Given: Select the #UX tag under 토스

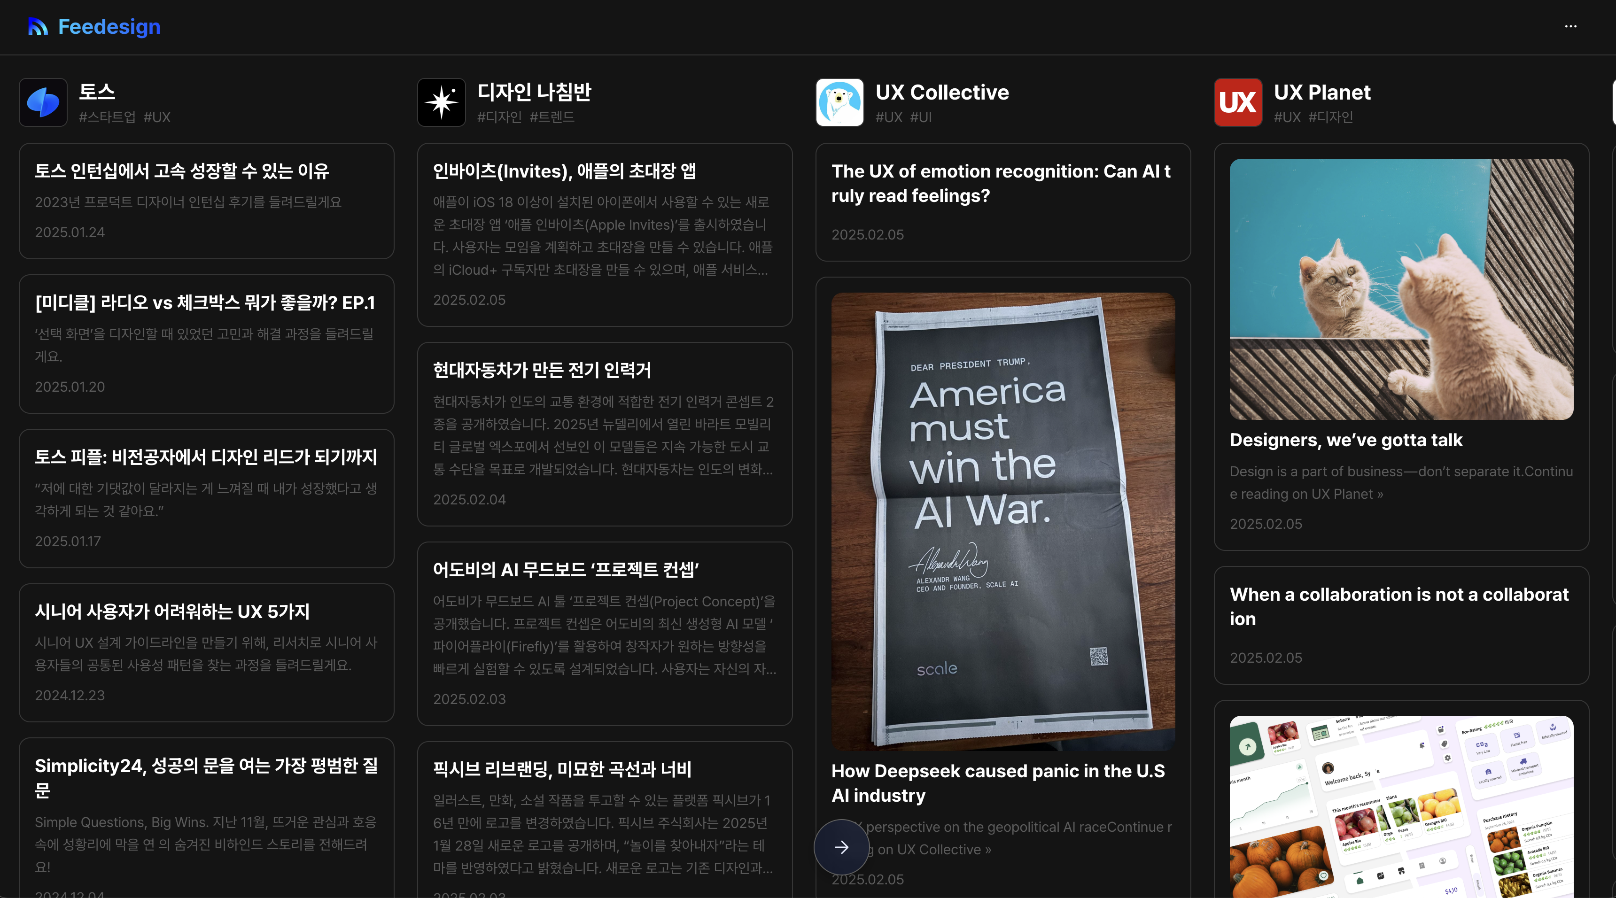Looking at the screenshot, I should (157, 116).
